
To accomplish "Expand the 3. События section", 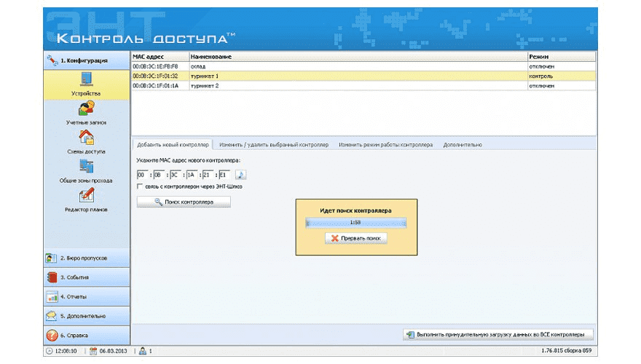I will tap(87, 277).
